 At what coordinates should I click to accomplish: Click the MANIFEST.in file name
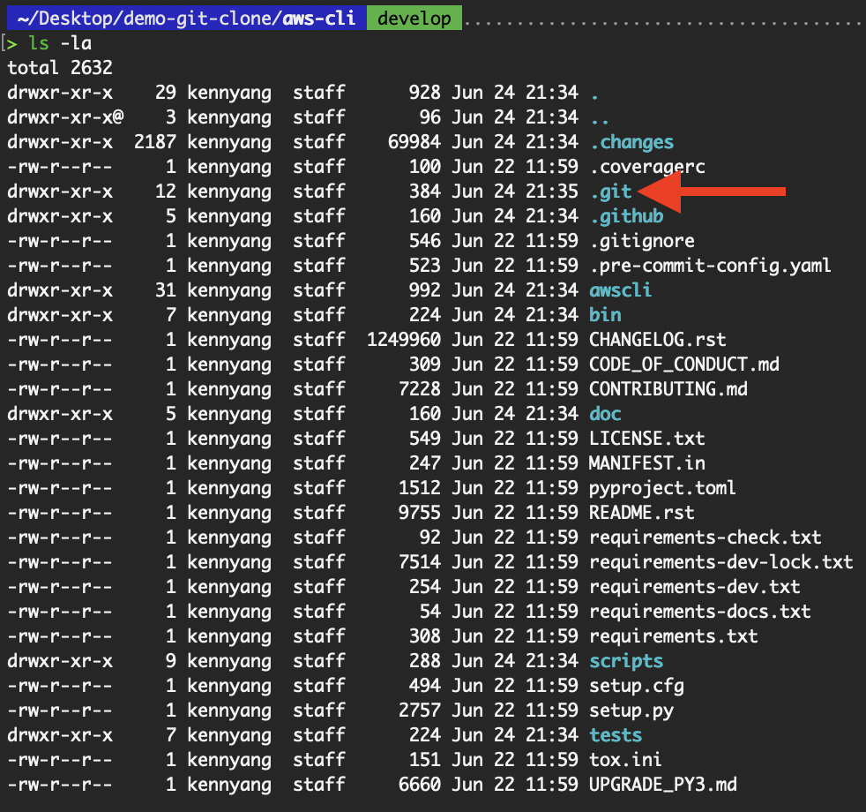(646, 463)
